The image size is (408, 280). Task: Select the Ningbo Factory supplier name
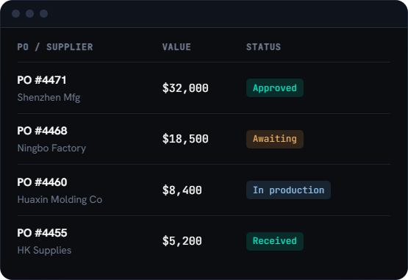point(51,148)
